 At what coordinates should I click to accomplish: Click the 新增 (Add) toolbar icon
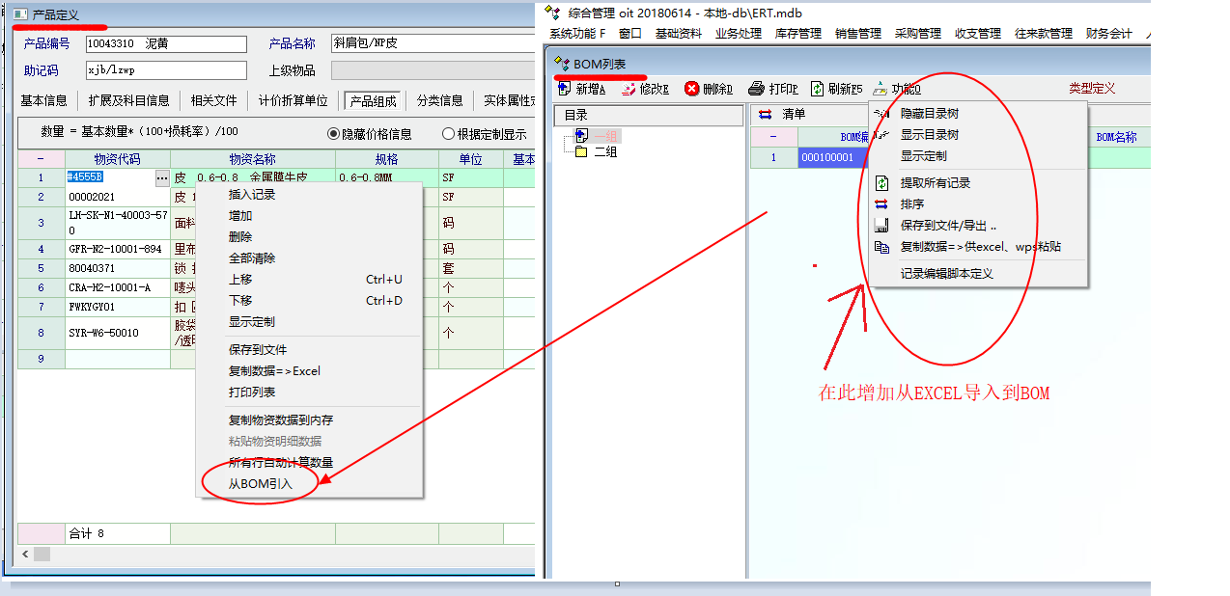tap(567, 89)
